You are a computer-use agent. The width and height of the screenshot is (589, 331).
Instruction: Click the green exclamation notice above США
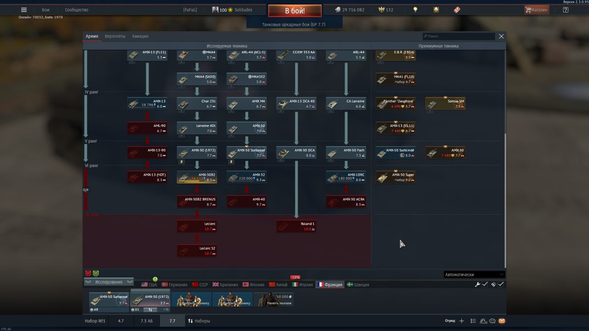(x=155, y=279)
